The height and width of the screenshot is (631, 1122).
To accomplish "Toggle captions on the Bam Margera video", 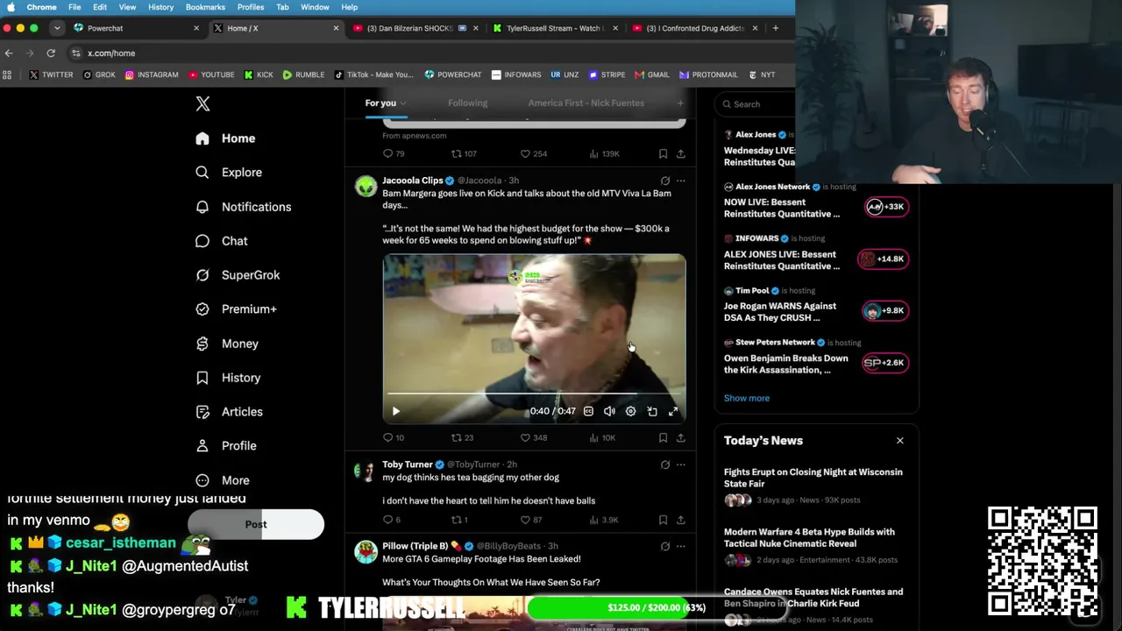I will point(588,411).
